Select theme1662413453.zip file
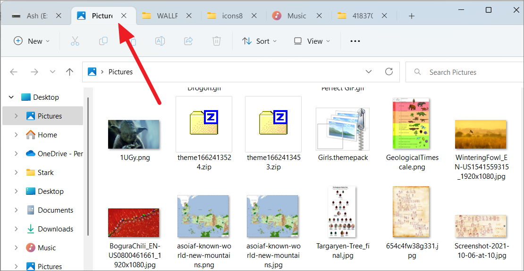Image resolution: width=524 pixels, height=271 pixels. 273,134
